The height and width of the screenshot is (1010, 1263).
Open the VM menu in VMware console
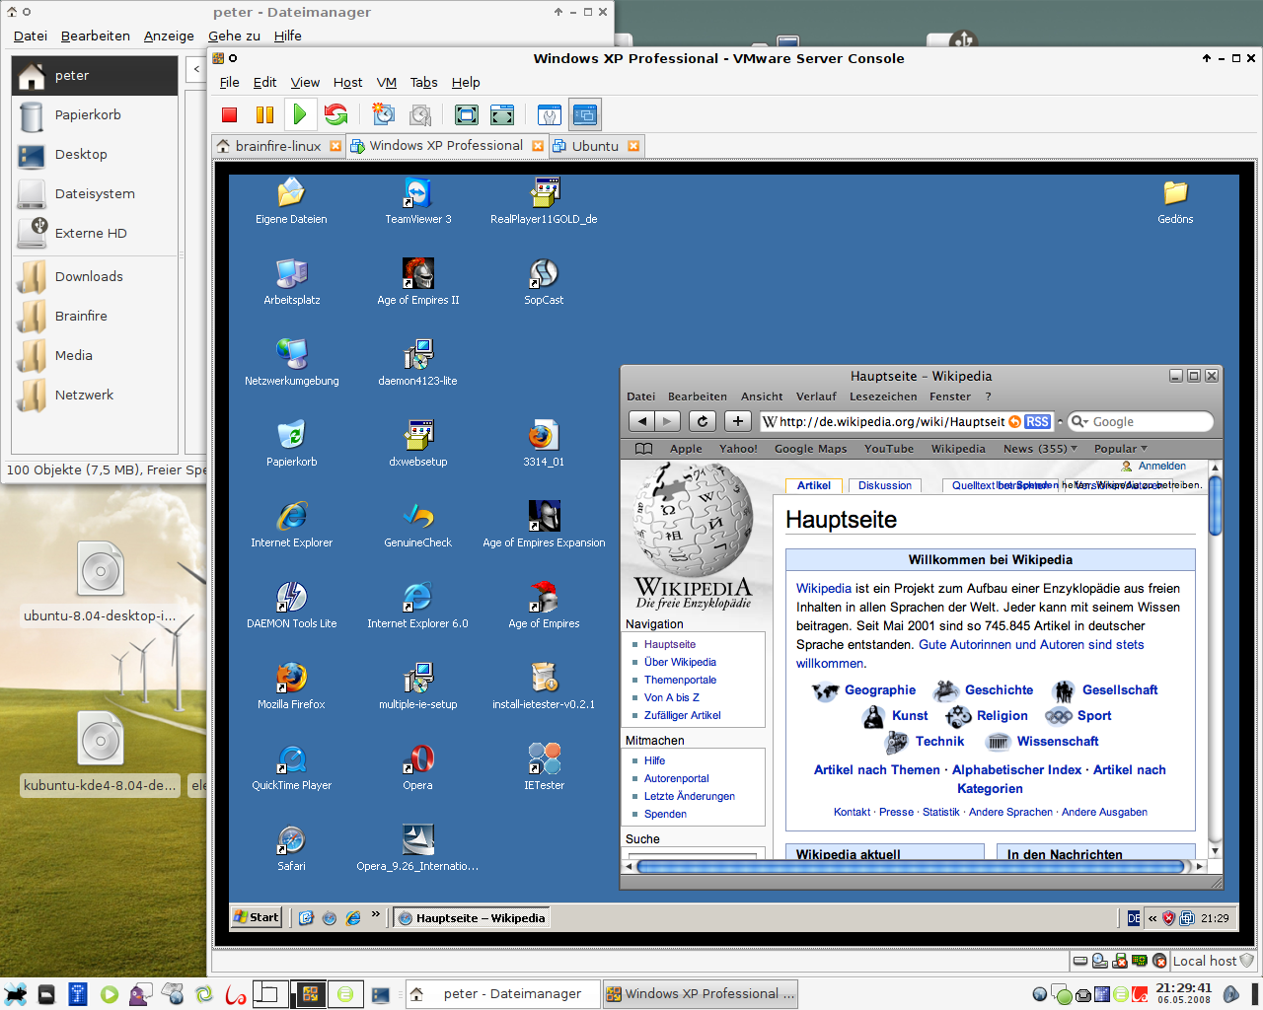coord(387,83)
